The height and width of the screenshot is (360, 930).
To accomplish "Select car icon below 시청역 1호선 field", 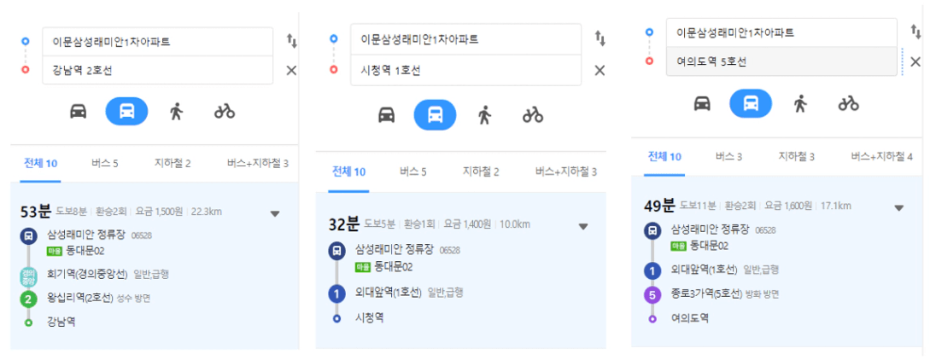I will [387, 115].
